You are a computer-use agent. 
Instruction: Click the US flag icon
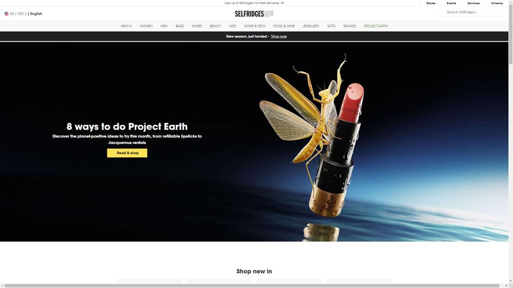coord(6,14)
